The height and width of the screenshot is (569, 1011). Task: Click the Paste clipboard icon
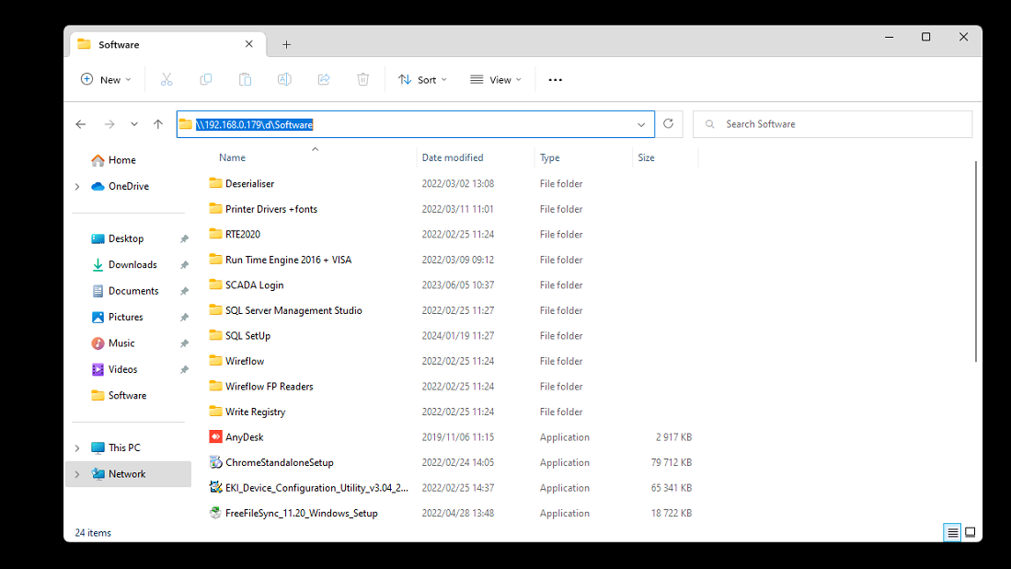[x=245, y=79]
